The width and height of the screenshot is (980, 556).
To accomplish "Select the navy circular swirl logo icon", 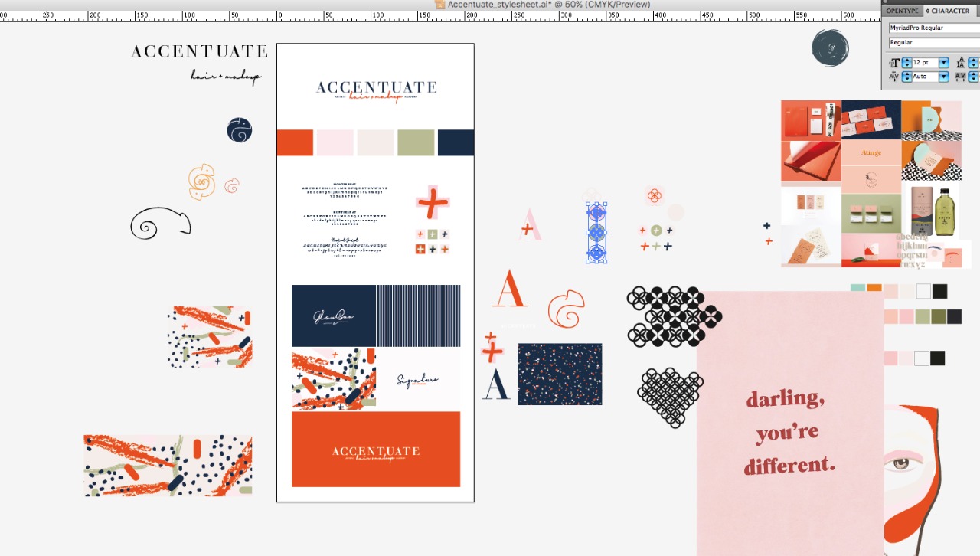I will (240, 130).
